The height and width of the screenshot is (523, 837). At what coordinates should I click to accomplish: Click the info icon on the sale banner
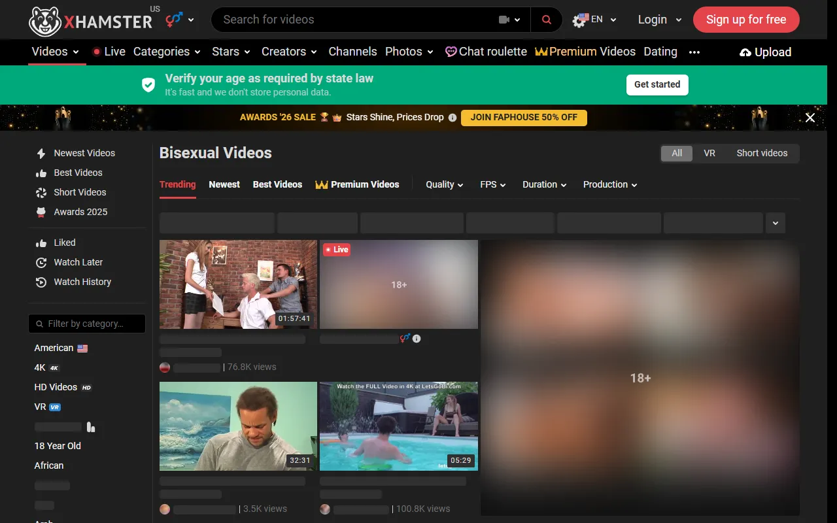click(x=452, y=118)
